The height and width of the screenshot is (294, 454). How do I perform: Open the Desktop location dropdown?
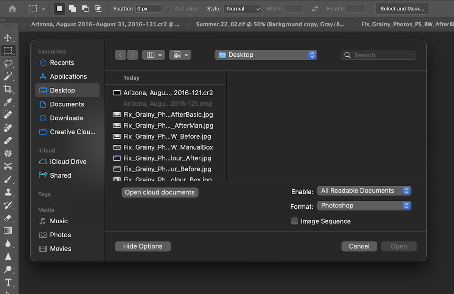point(266,54)
